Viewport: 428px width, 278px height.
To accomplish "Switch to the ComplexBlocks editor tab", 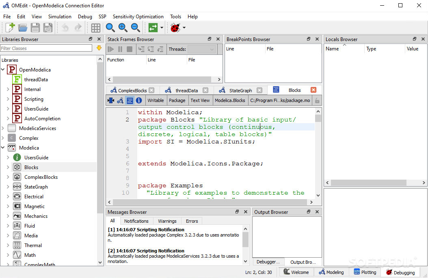I will (132, 90).
